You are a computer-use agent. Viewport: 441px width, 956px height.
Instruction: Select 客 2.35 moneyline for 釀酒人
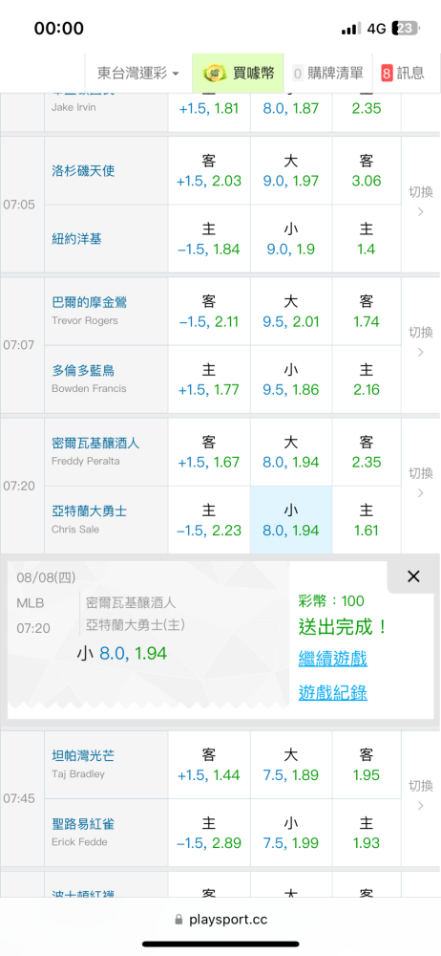pos(367,452)
